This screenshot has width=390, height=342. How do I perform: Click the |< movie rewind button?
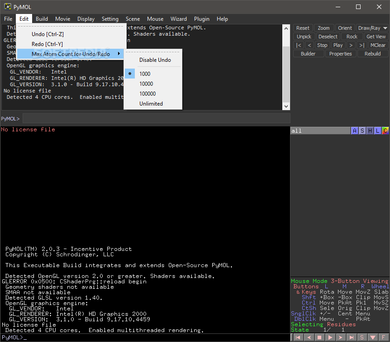(299, 45)
